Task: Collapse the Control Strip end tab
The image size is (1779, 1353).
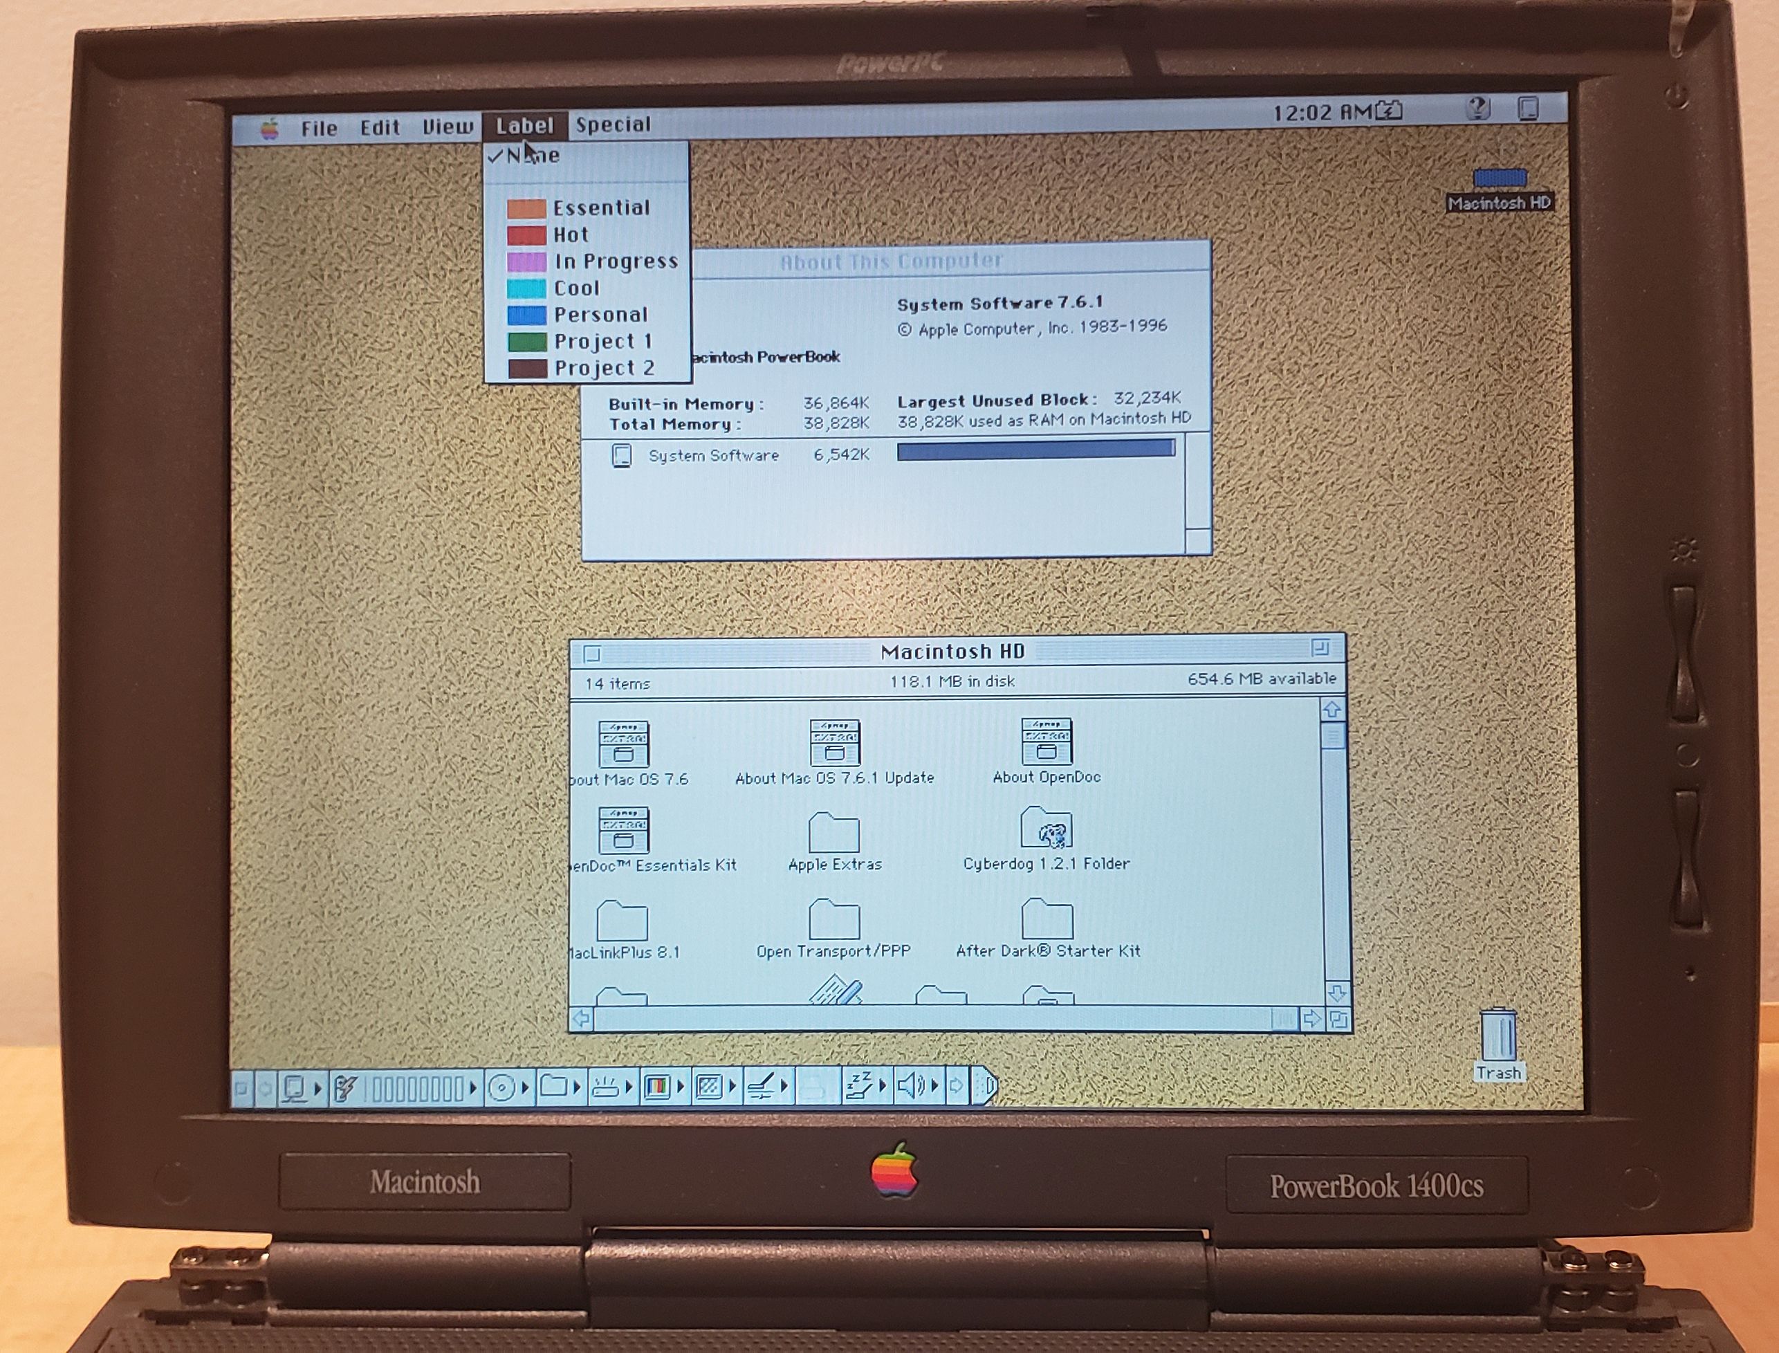Action: point(985,1087)
